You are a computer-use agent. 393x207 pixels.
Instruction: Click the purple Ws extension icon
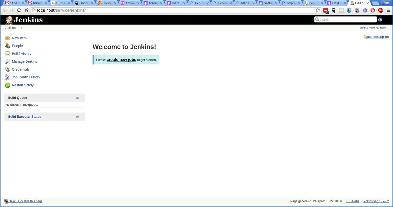365,10
